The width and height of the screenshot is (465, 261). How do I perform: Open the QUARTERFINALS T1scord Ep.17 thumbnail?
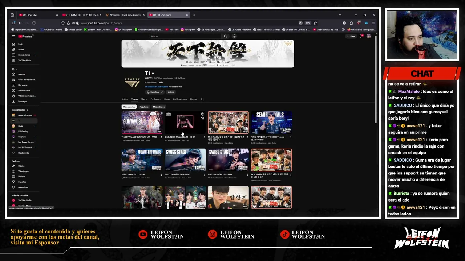[142, 160]
